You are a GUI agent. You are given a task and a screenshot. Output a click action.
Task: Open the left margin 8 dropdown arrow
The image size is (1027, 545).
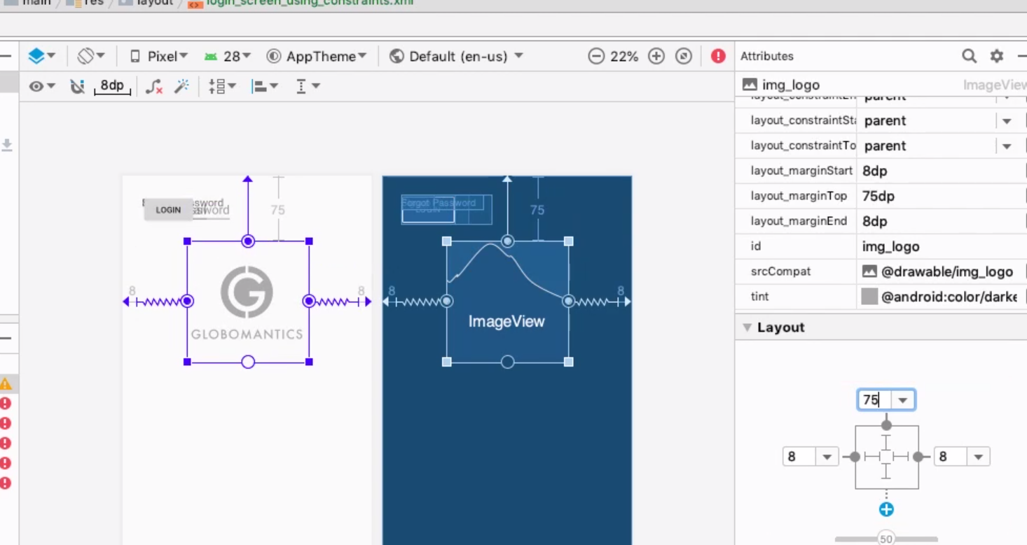tap(827, 457)
